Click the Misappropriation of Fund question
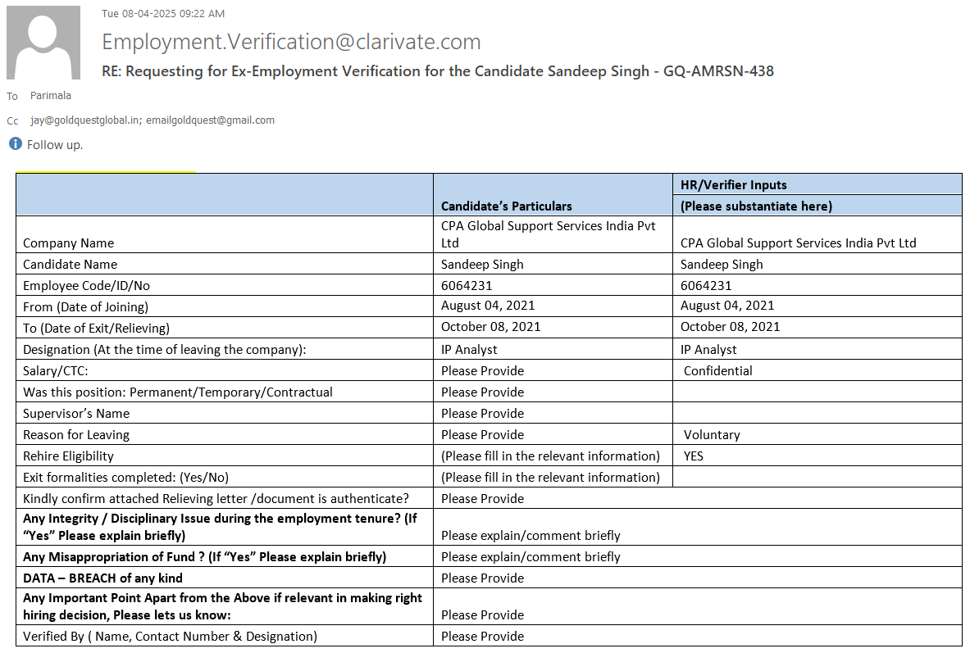Screen dimensions: 970x653 click(x=205, y=556)
